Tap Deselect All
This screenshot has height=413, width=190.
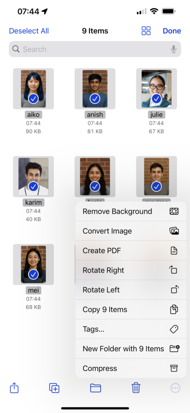point(29,31)
